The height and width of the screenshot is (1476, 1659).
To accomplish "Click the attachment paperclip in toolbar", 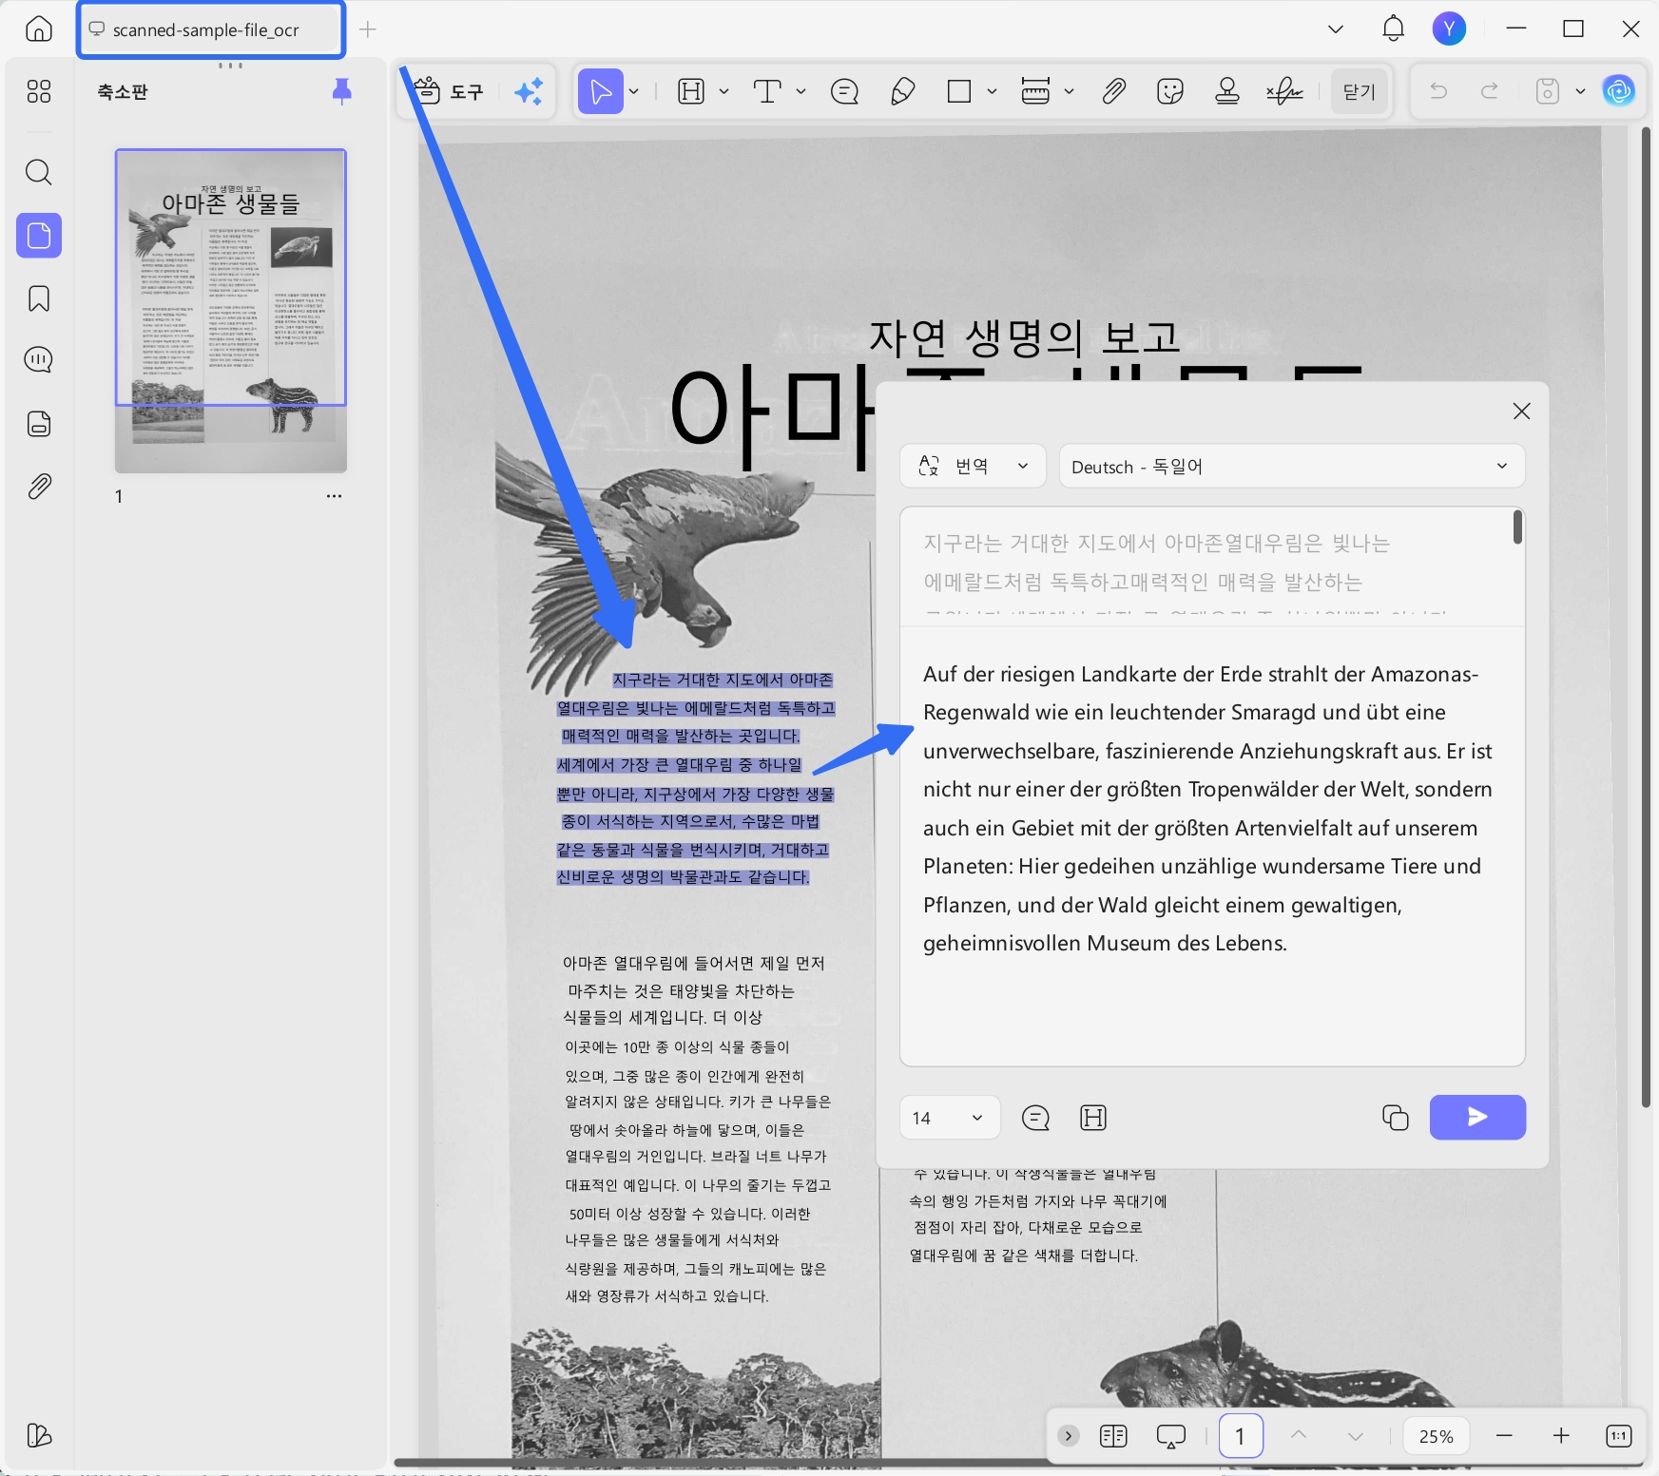I will tap(1113, 91).
